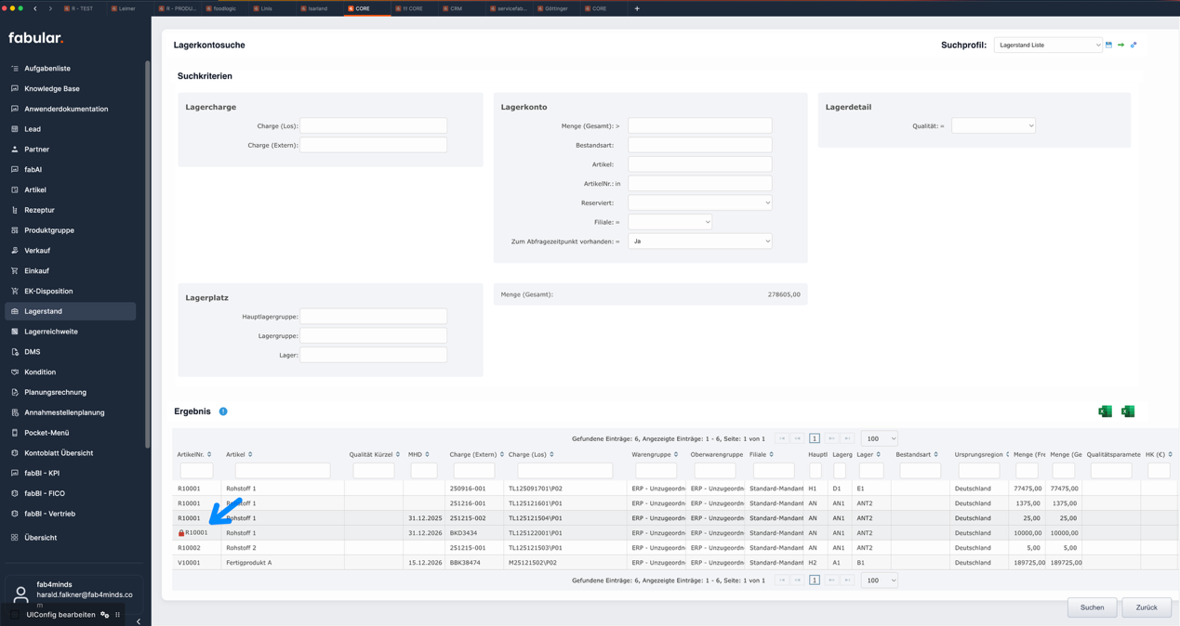
Task: Click the Suchen button
Action: (1092, 607)
